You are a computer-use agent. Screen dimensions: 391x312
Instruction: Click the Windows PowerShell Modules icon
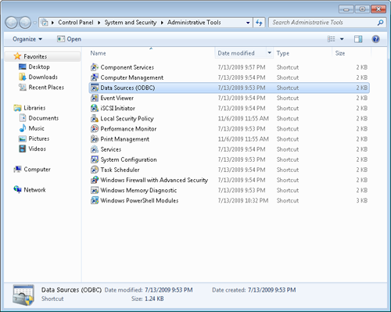95,200
